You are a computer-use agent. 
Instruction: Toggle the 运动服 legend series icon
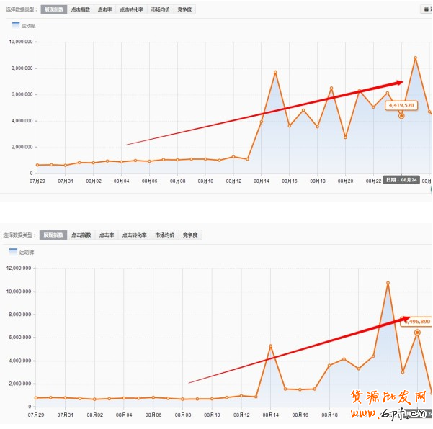point(16,25)
